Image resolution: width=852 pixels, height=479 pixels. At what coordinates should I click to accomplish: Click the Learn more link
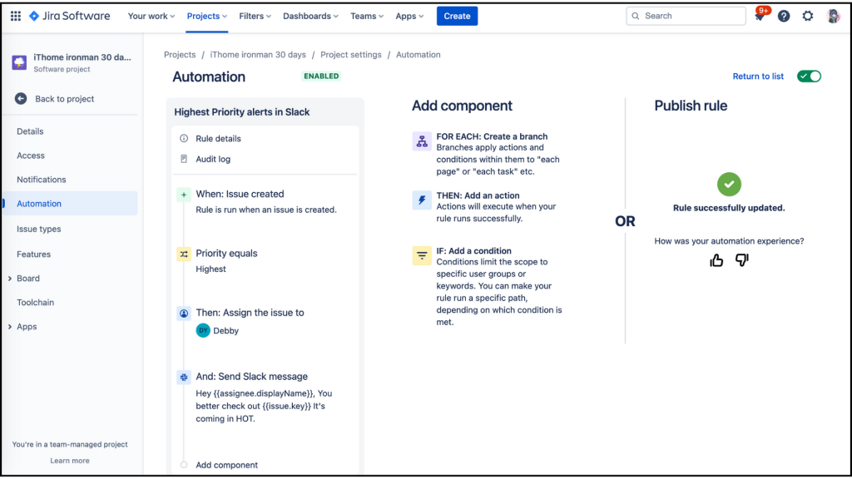70,461
